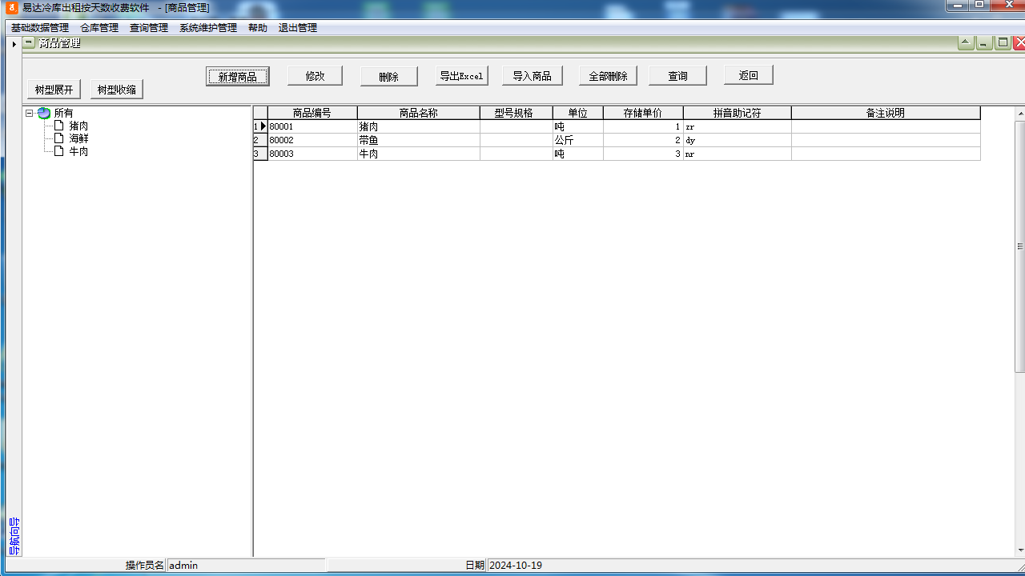Collapse the 所有 tree node
This screenshot has height=576, width=1025.
[30, 114]
